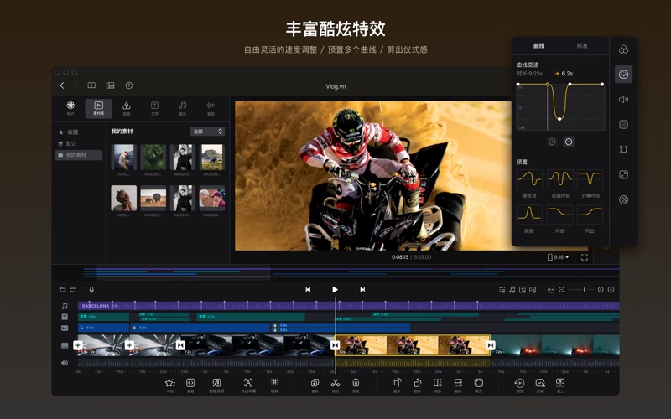Screen dimensions: 671x419
Task: Click the undo arrow above timeline
Action: (62, 289)
